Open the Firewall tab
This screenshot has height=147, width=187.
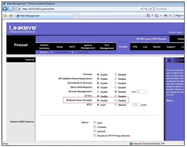click(123, 47)
